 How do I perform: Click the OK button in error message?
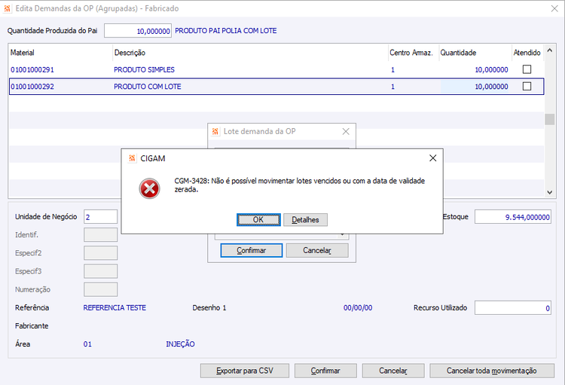[x=258, y=219]
